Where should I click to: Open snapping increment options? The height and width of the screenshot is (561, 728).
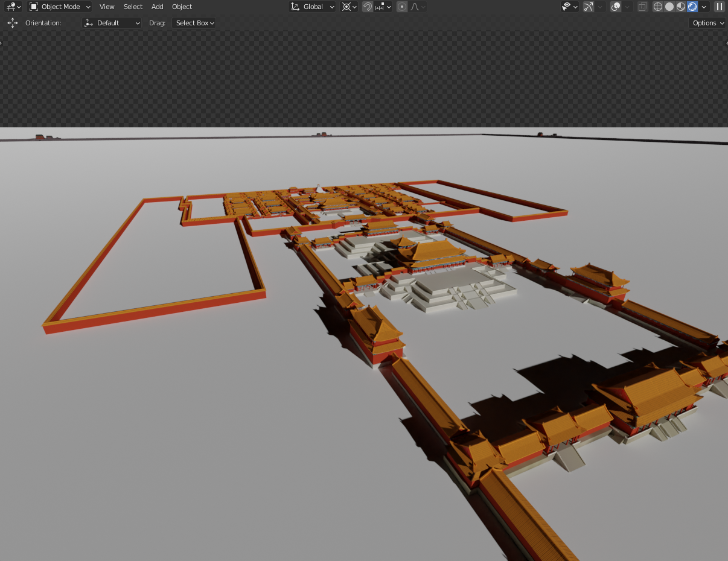[x=383, y=7]
